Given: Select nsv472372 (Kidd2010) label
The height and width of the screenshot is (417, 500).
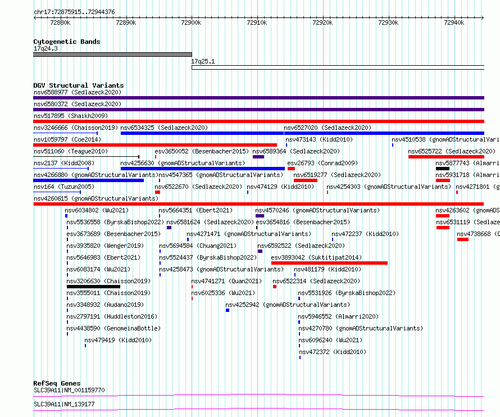Looking at the screenshot, I should tap(333, 352).
